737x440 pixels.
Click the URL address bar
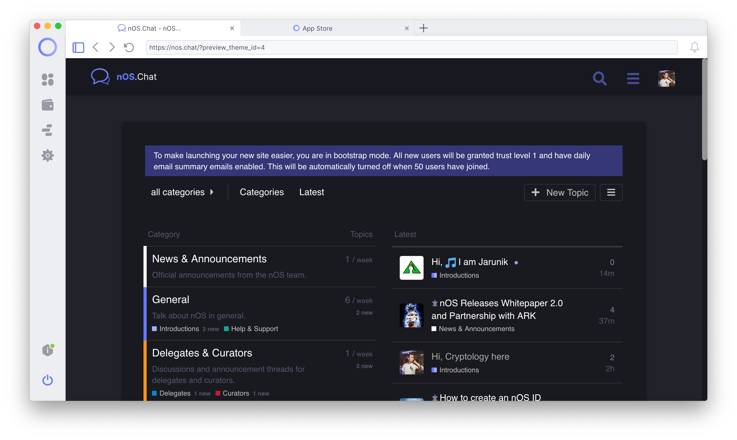click(x=412, y=47)
